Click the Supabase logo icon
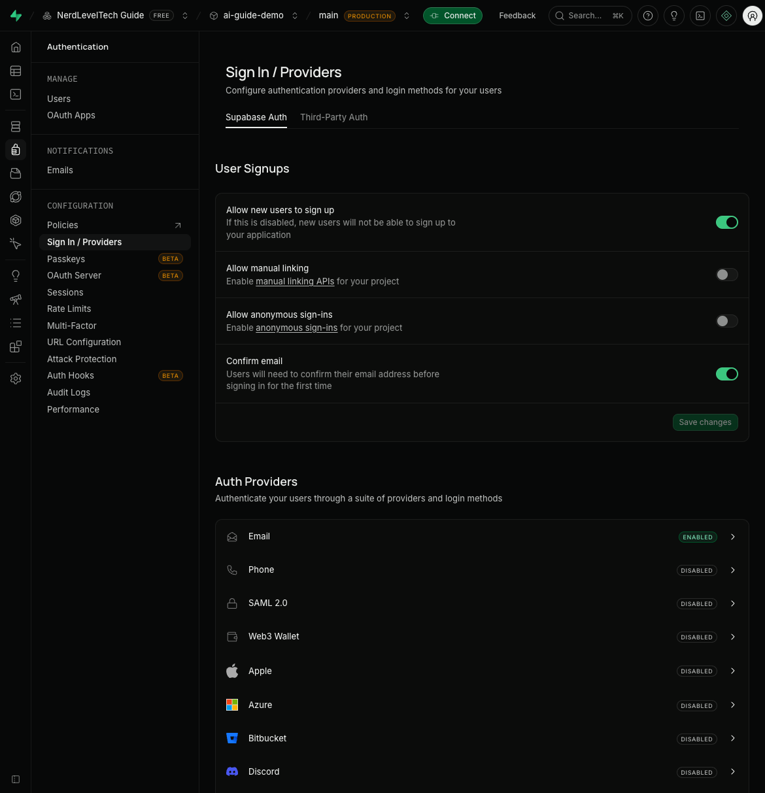This screenshot has height=793, width=765. click(x=16, y=16)
